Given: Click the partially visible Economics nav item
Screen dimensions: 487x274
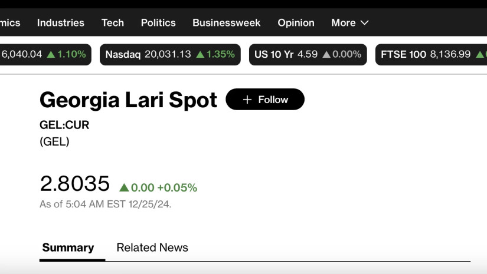Looking at the screenshot, I should tap(10, 23).
